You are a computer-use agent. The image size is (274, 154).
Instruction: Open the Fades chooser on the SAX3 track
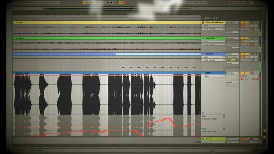point(214,76)
